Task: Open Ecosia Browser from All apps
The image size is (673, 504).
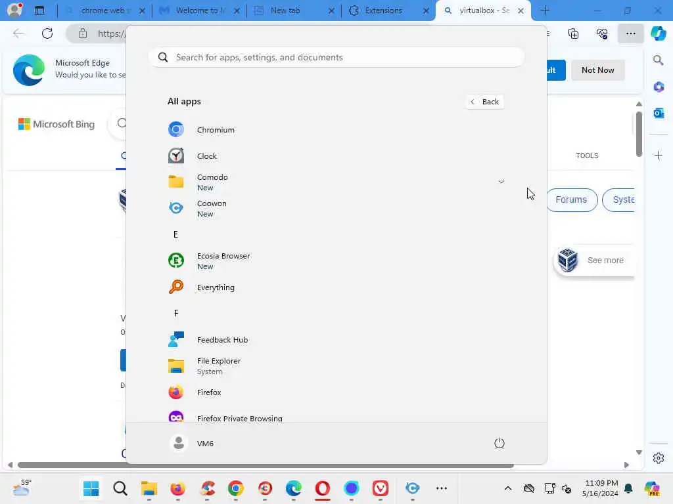Action: [x=335, y=261]
